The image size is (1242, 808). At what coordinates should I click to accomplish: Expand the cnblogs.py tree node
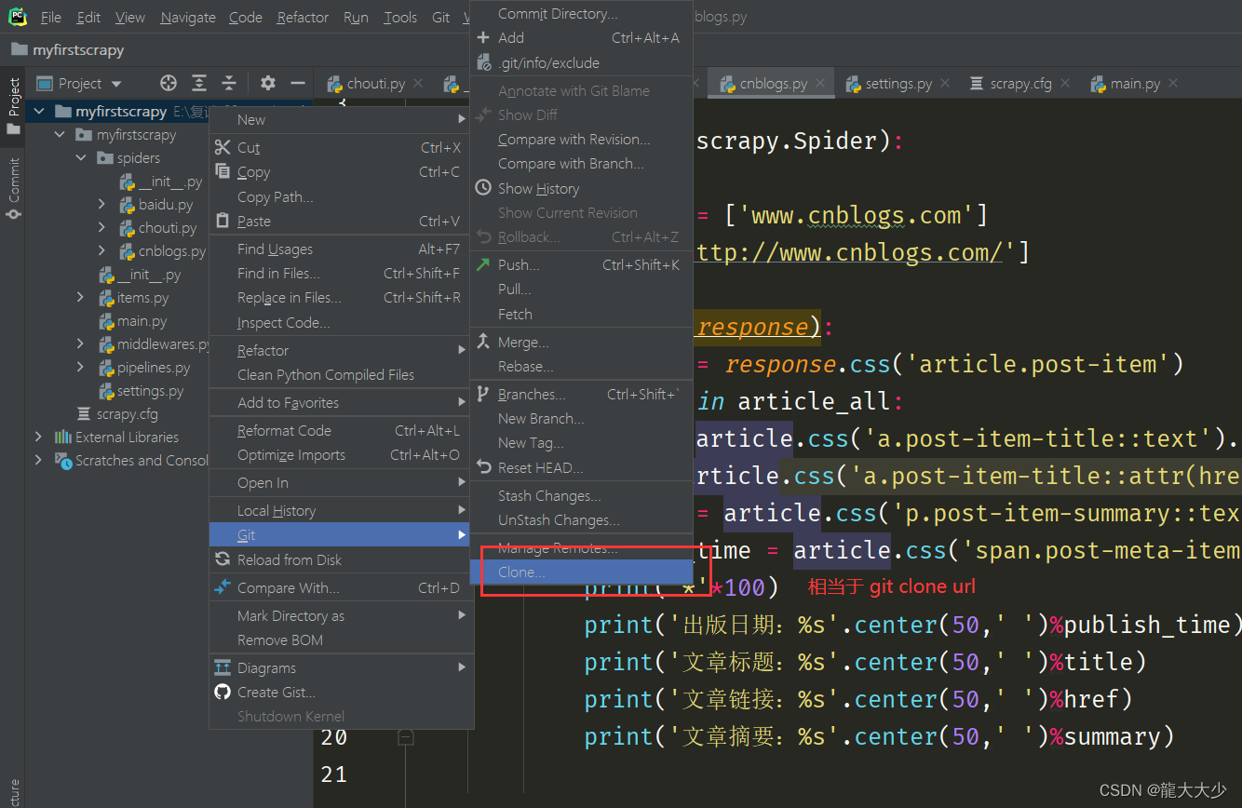(102, 251)
